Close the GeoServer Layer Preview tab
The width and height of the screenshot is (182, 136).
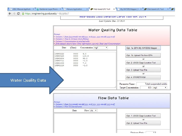click(x=60, y=9)
